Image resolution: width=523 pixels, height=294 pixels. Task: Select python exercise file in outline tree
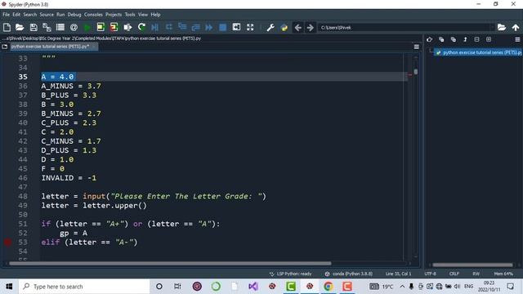click(x=478, y=52)
